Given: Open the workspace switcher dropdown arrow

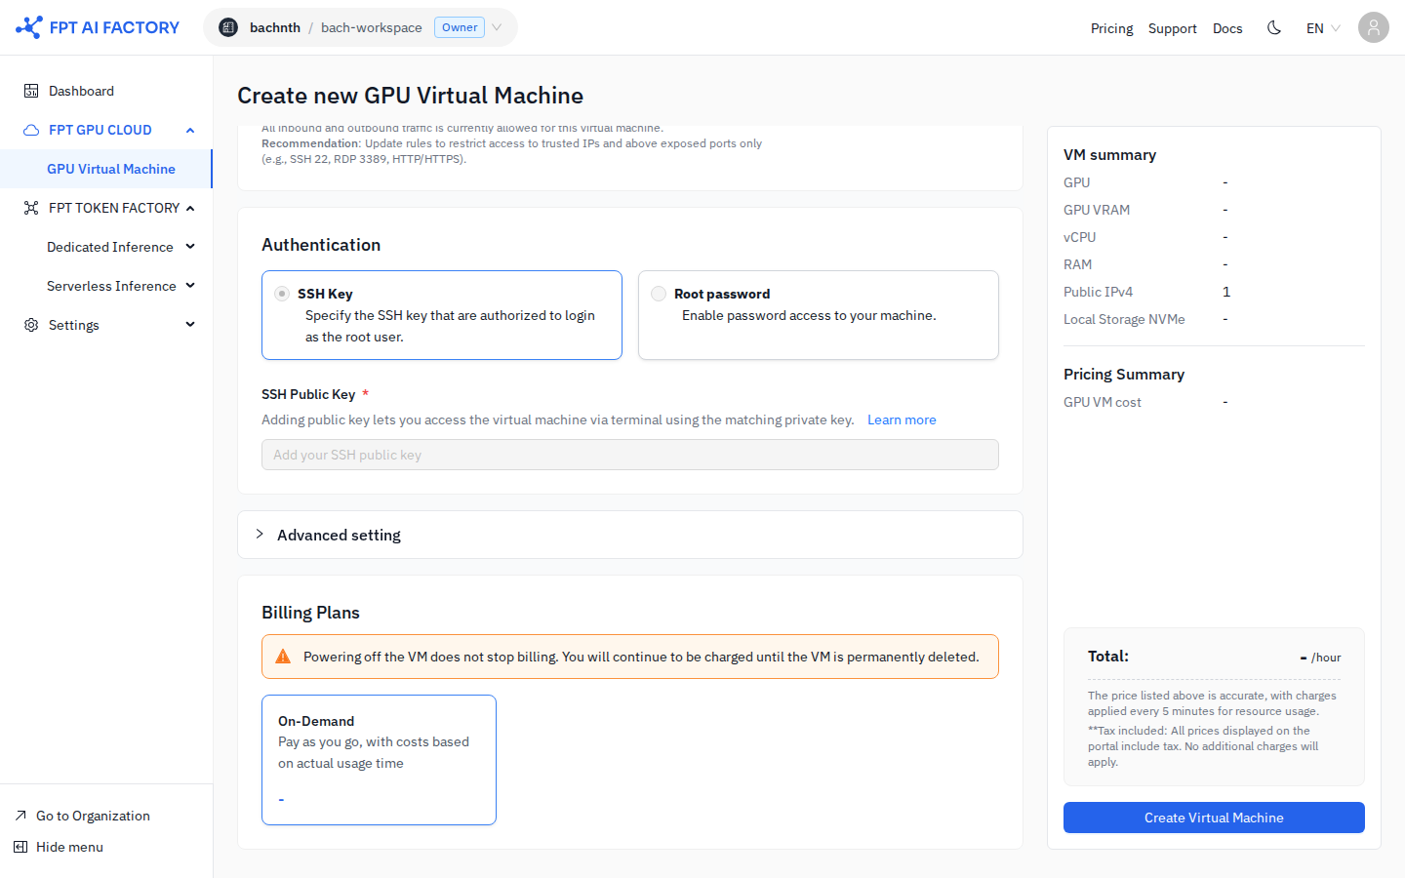Looking at the screenshot, I should (497, 27).
